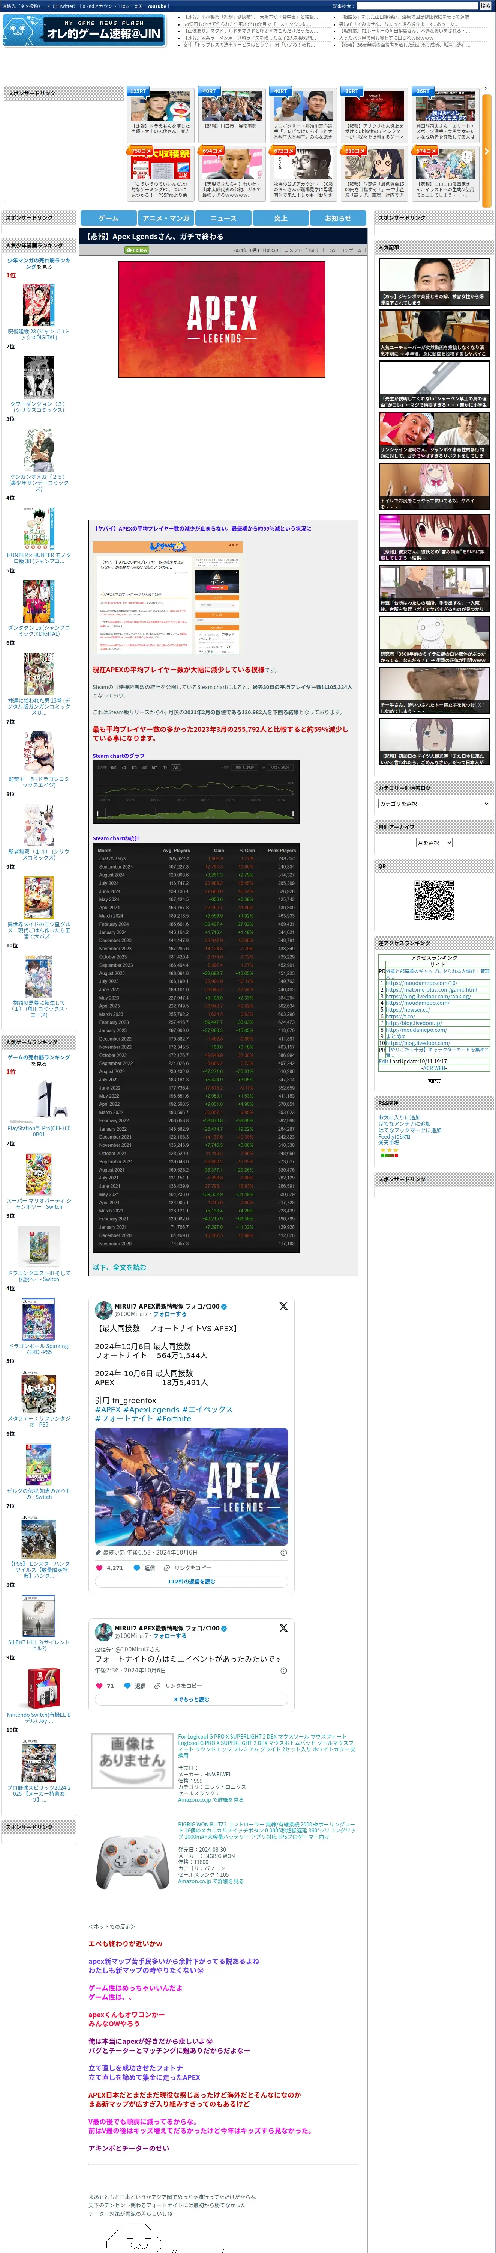Image resolution: width=496 pixels, height=2253 pixels.
Task: Click the red APEX Legends header image
Action: pos(222,319)
